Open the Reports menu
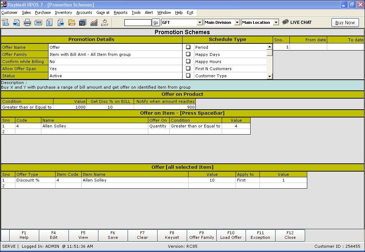 tap(120, 12)
